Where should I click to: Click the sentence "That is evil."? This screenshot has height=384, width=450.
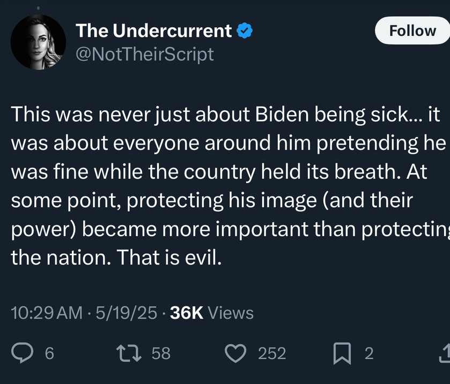(169, 257)
